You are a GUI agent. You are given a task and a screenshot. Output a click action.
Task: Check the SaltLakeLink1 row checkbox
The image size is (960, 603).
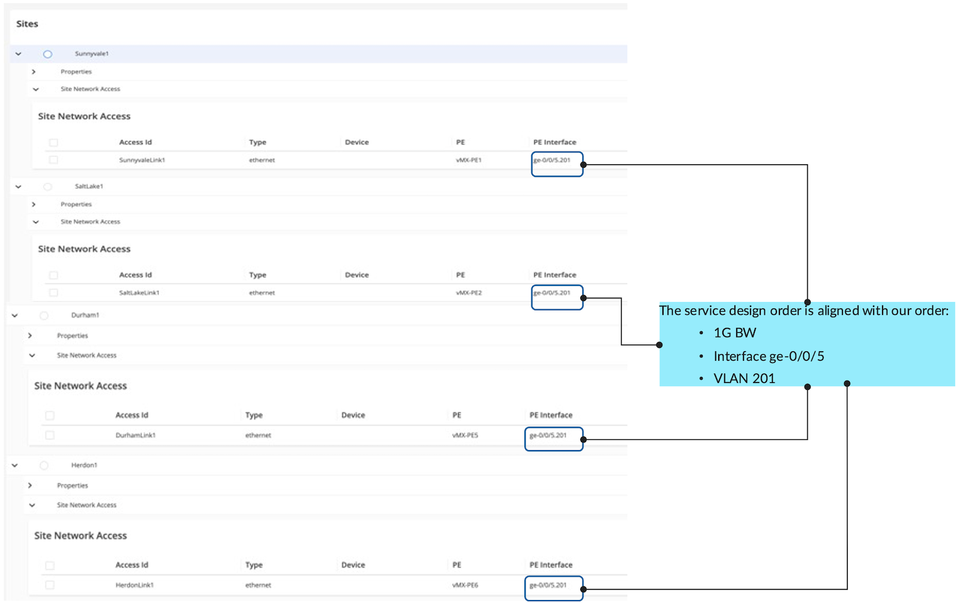(53, 293)
